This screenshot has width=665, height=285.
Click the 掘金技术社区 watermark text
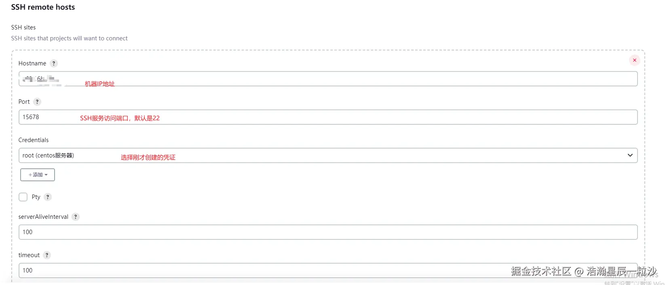(x=540, y=271)
